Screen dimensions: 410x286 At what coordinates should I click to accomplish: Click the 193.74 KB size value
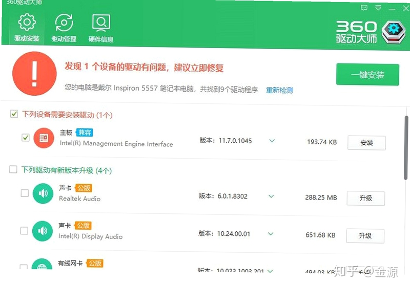click(x=322, y=142)
